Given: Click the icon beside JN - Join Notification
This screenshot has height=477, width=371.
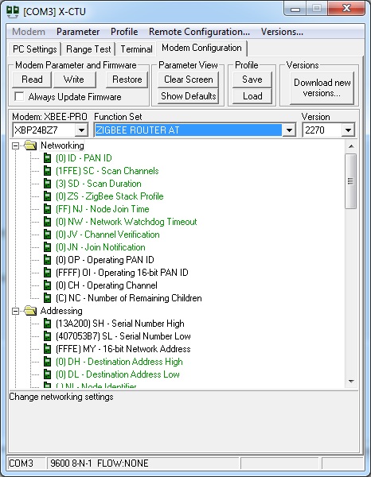Looking at the screenshot, I should tap(47, 247).
